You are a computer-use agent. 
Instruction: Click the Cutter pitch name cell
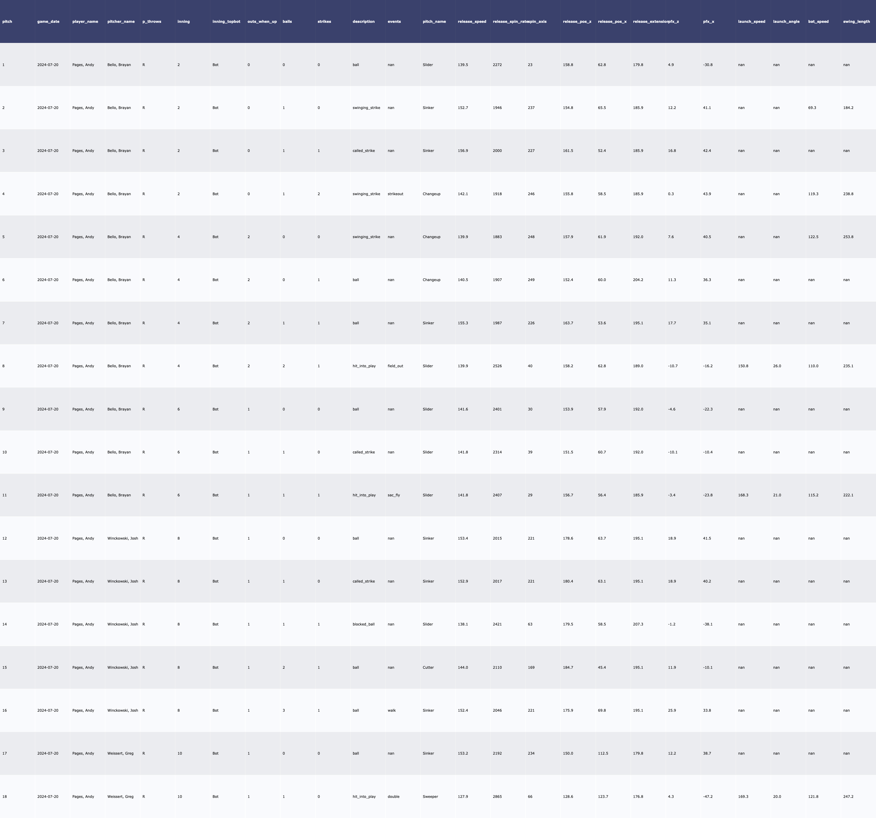click(x=428, y=667)
